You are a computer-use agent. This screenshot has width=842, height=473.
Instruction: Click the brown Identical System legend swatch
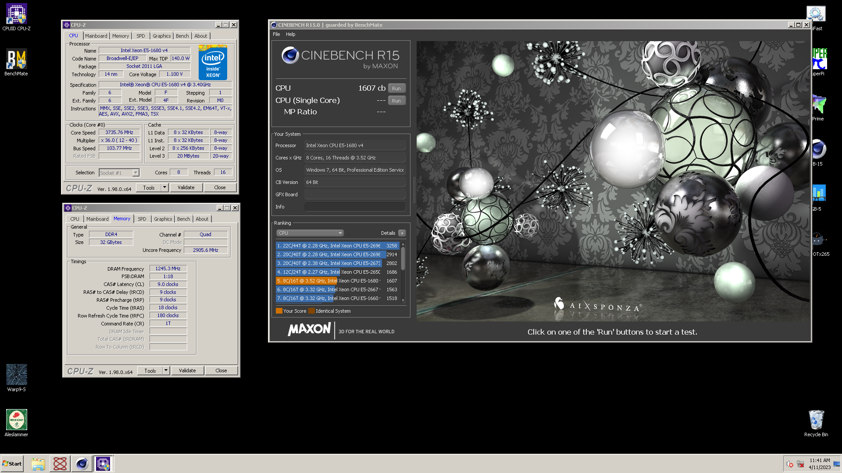(x=311, y=311)
